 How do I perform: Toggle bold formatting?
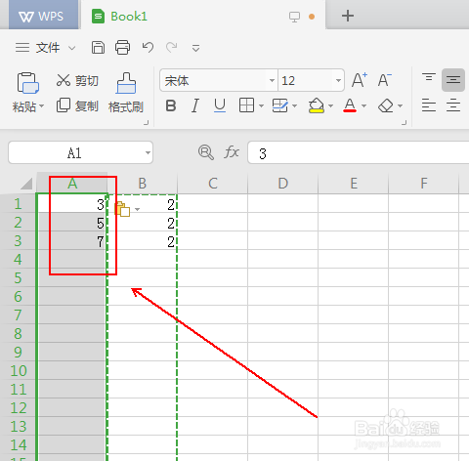pos(171,105)
